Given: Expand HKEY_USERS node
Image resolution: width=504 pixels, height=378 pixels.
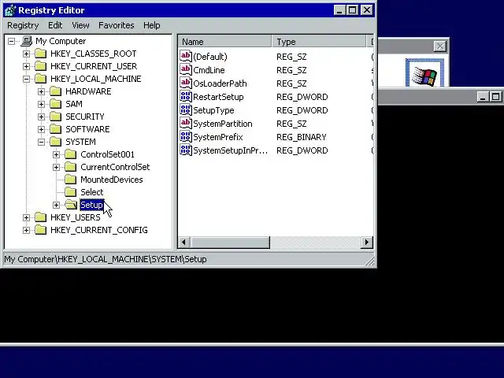Looking at the screenshot, I should 26,217.
